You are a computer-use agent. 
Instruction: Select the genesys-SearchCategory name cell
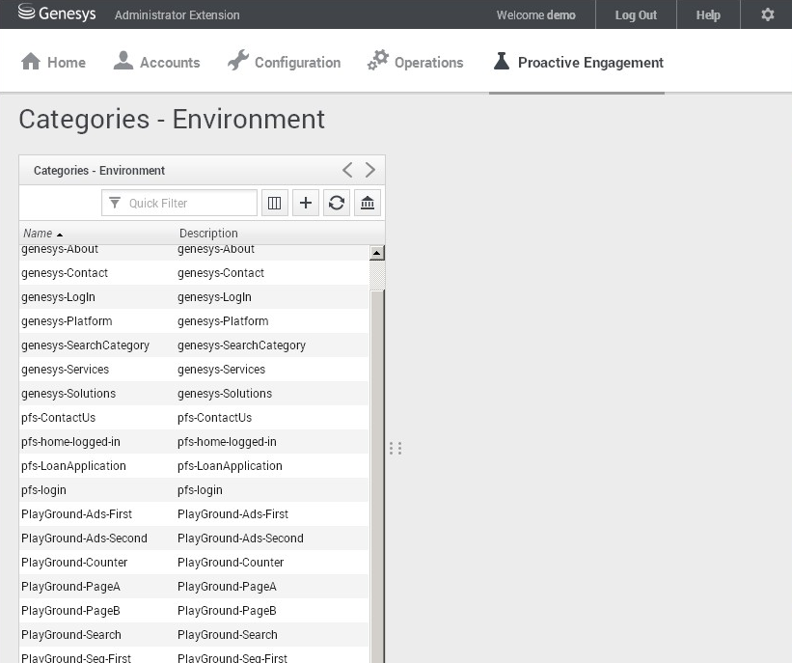point(85,345)
